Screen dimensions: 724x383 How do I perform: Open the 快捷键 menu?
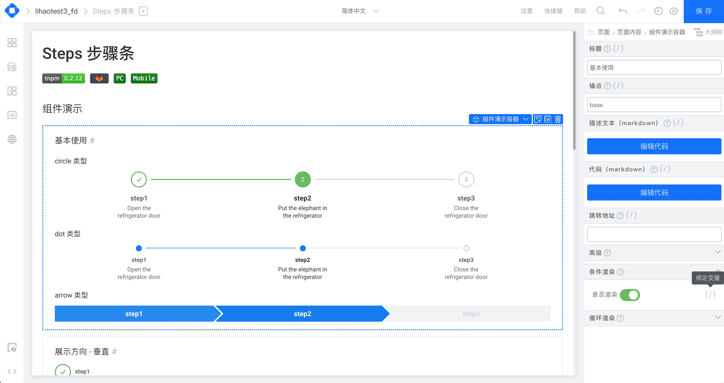pos(553,11)
